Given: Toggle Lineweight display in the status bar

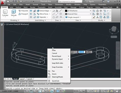Looking at the screenshot, I should (x=55, y=91).
